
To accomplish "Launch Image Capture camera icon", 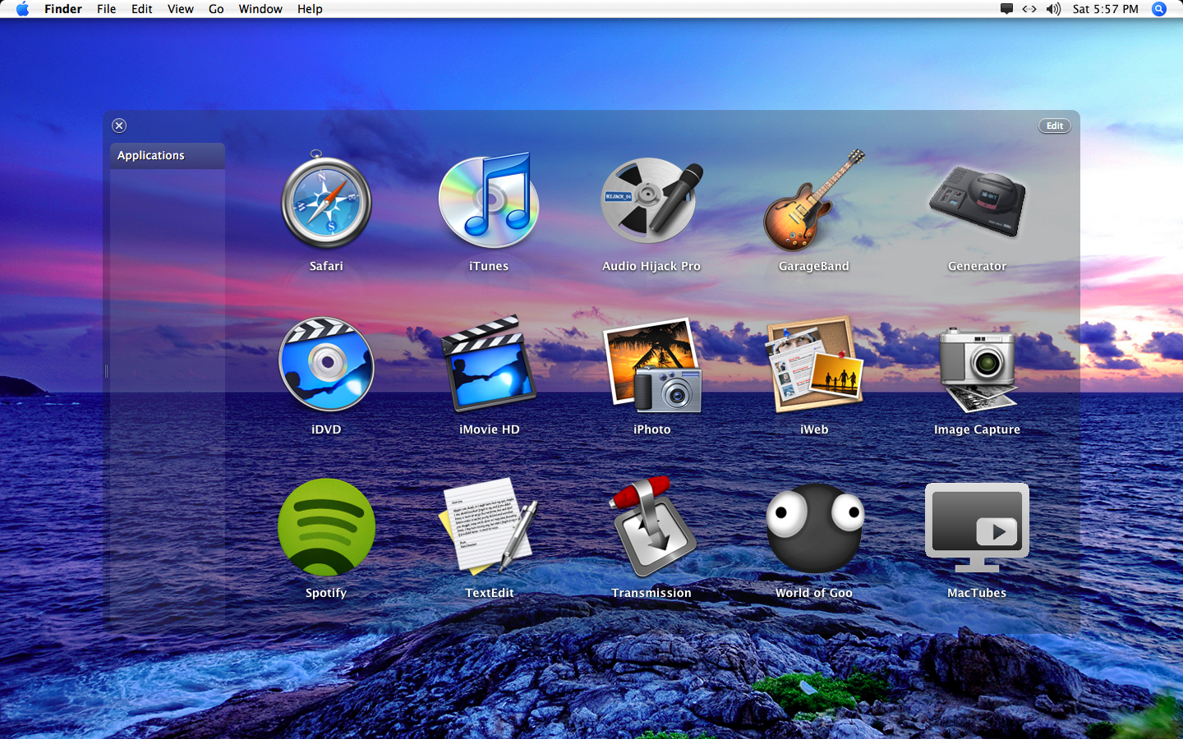I will (x=977, y=369).
